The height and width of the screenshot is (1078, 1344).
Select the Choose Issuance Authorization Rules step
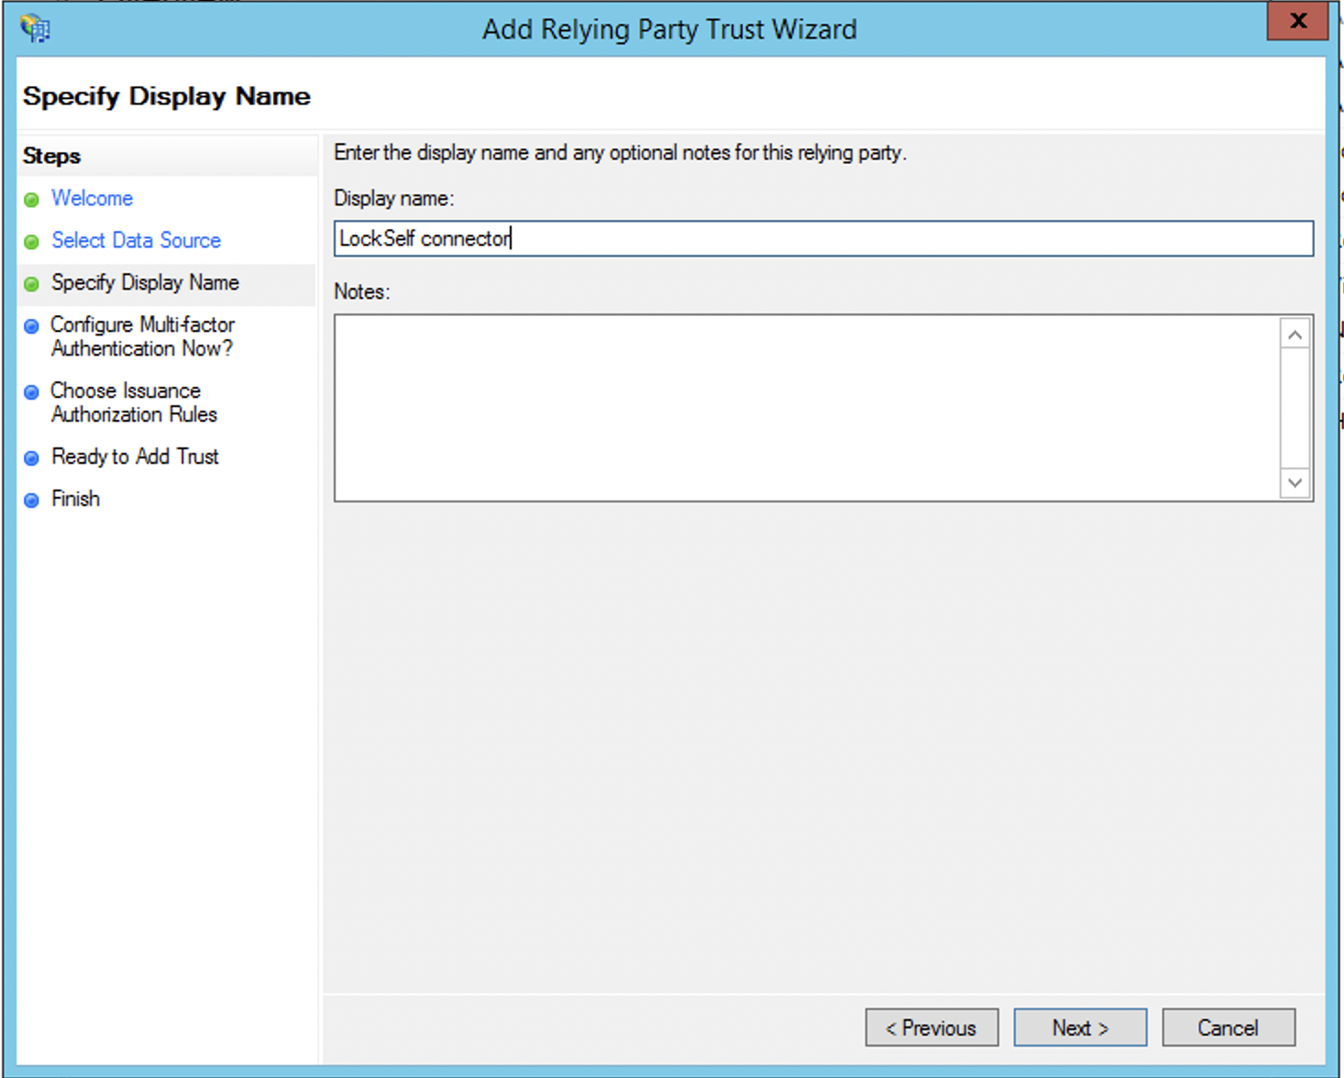(x=134, y=402)
